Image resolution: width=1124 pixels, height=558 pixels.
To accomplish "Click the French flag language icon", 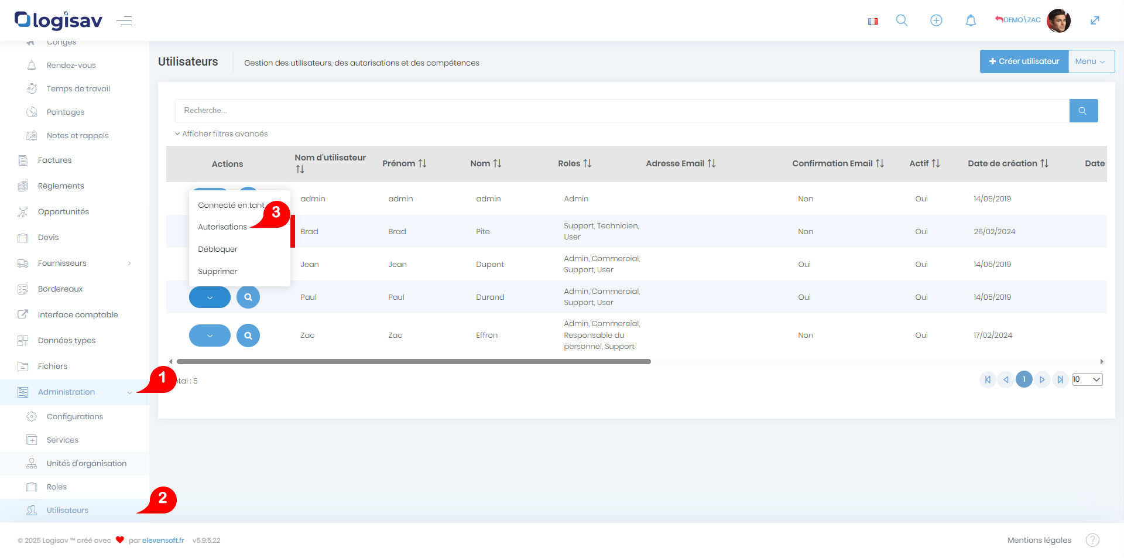I will [x=873, y=21].
